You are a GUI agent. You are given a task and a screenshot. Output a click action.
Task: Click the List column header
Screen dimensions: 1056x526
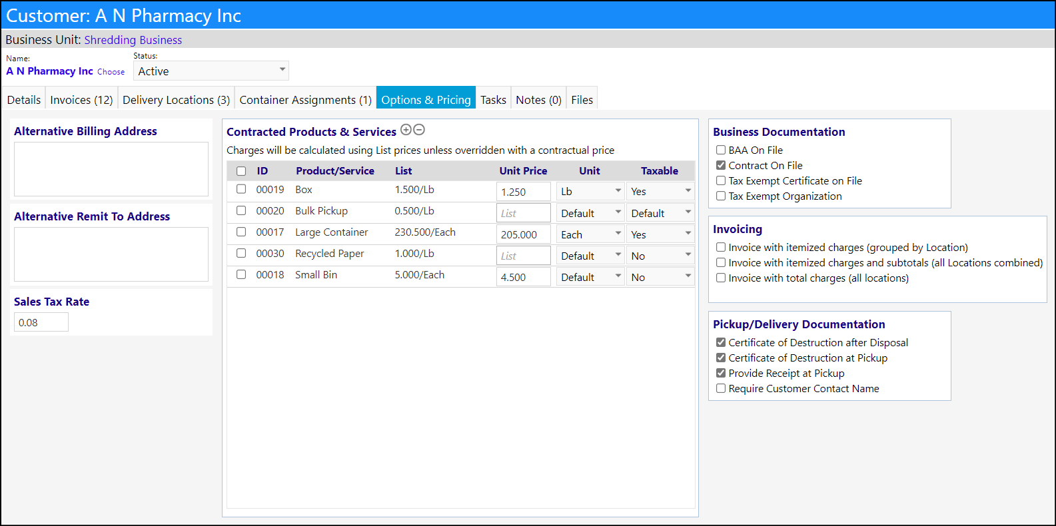404,171
